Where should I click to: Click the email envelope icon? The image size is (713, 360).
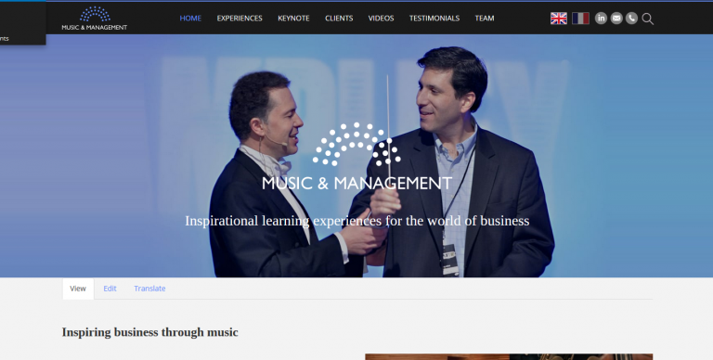[616, 19]
